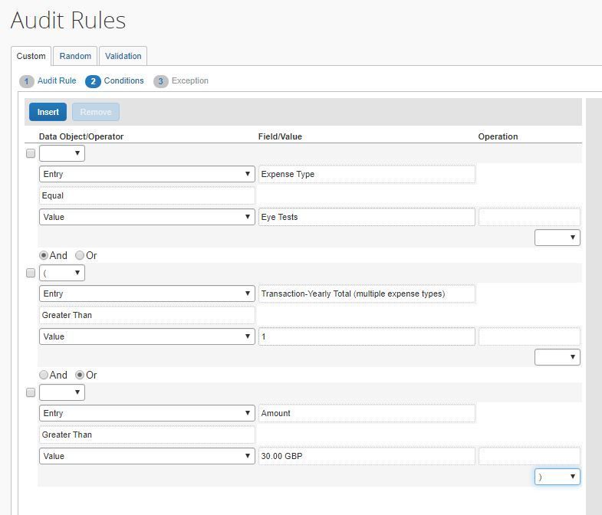
Task: Click the Amount field
Action: coord(367,413)
